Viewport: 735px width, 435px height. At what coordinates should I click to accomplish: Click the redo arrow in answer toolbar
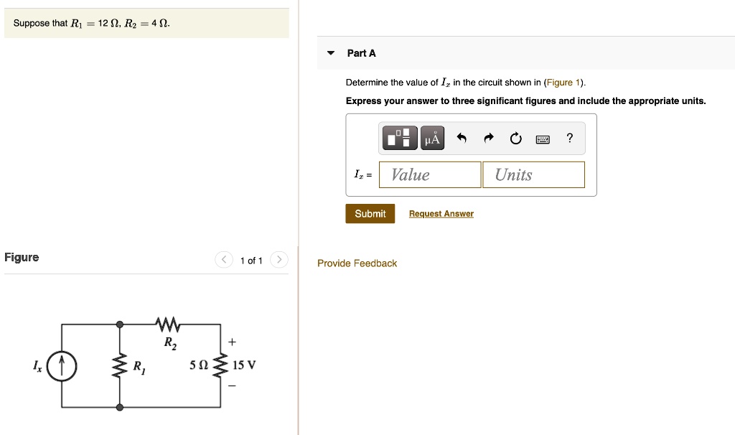(487, 137)
